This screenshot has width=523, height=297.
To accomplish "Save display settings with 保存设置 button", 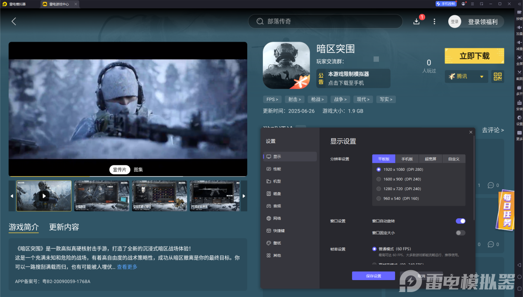I will (x=373, y=276).
